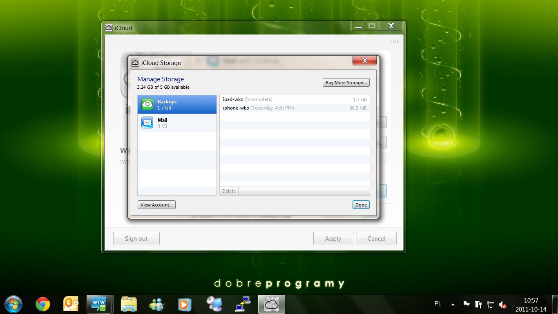The image size is (558, 314).
Task: Click the monitor with satellite dish taskbar icon
Action: tap(214, 305)
